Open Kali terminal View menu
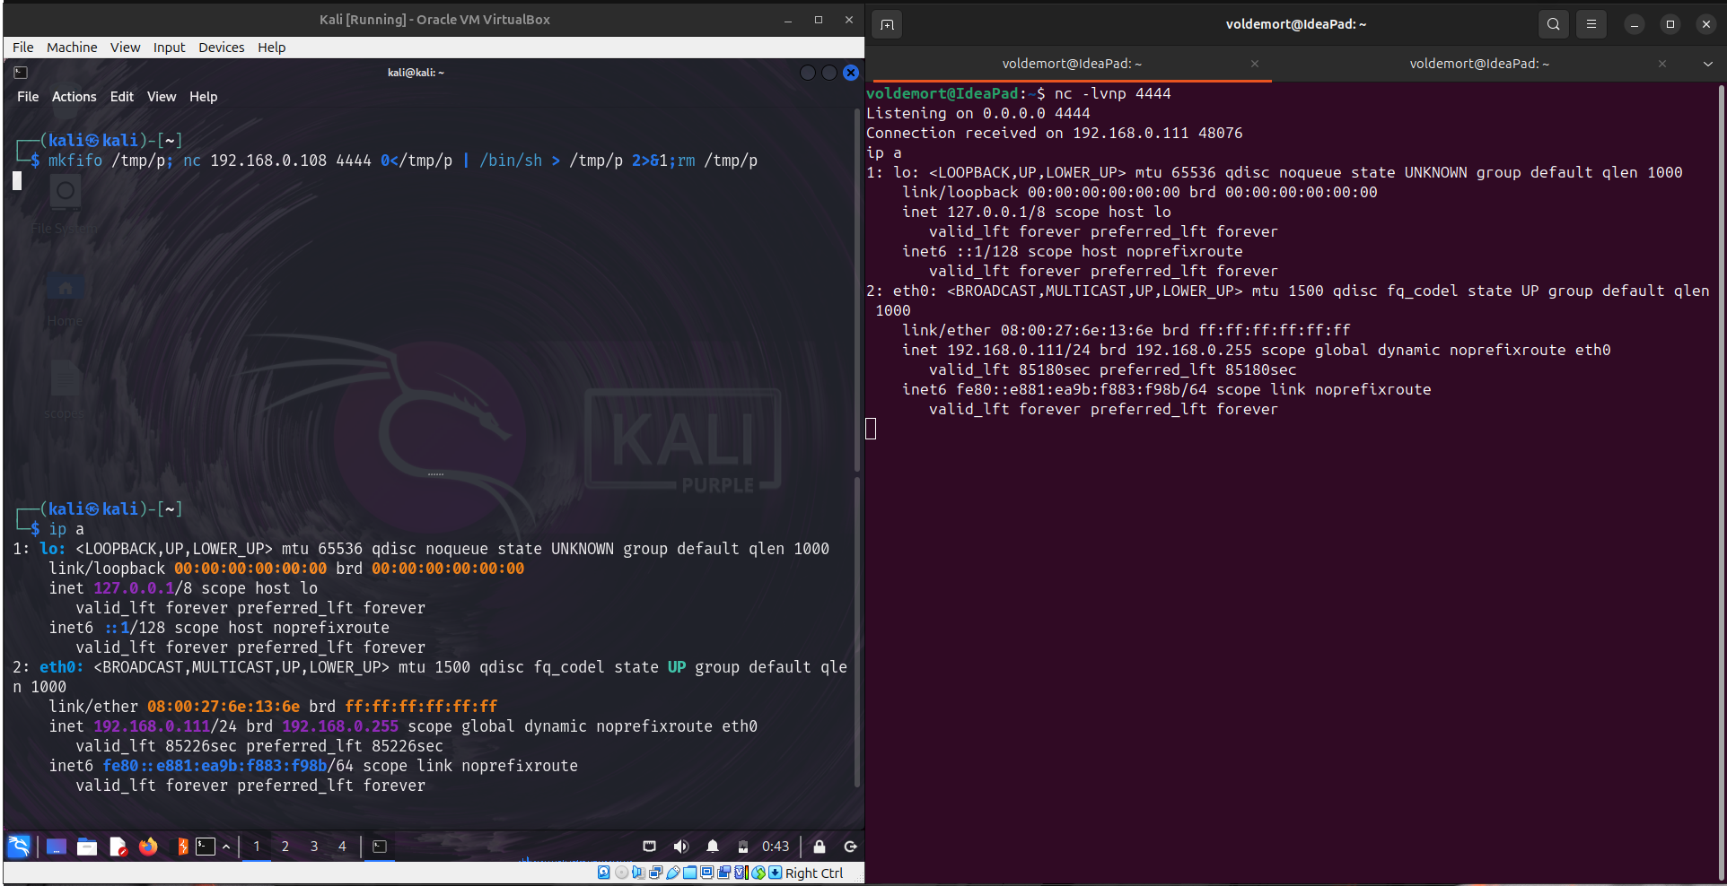1727x886 pixels. point(162,97)
